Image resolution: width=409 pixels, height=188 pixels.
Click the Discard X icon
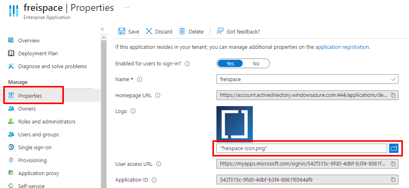click(149, 31)
